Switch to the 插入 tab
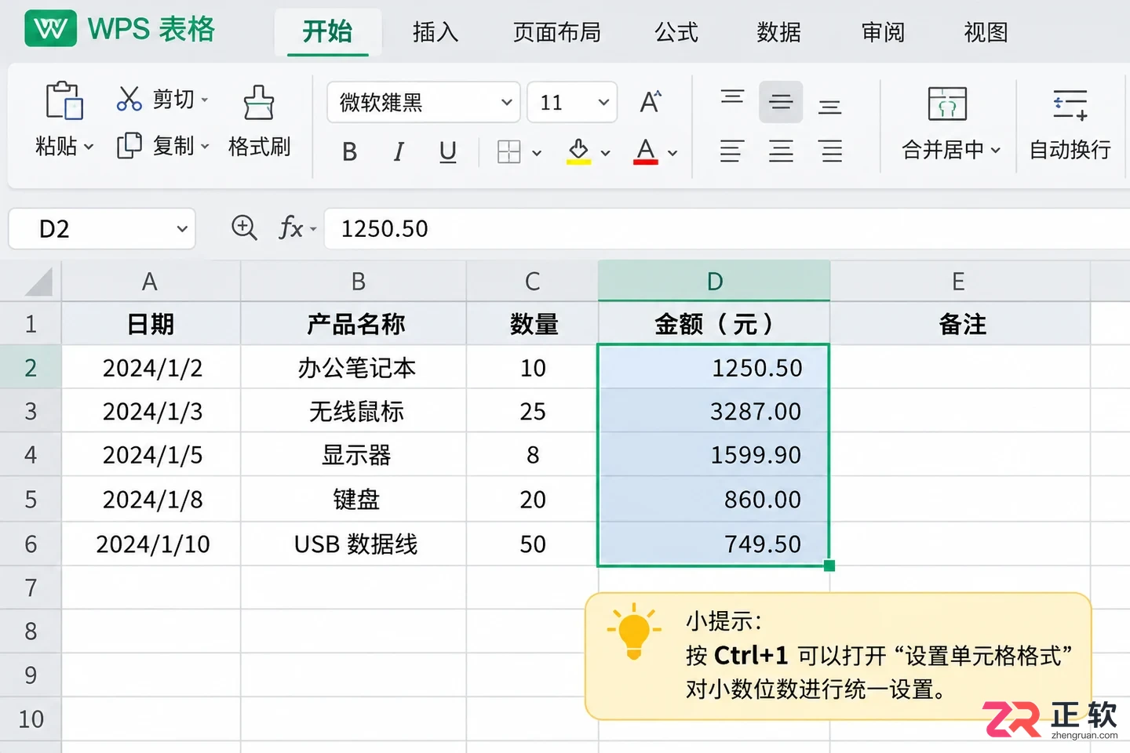The width and height of the screenshot is (1130, 753). coord(436,32)
